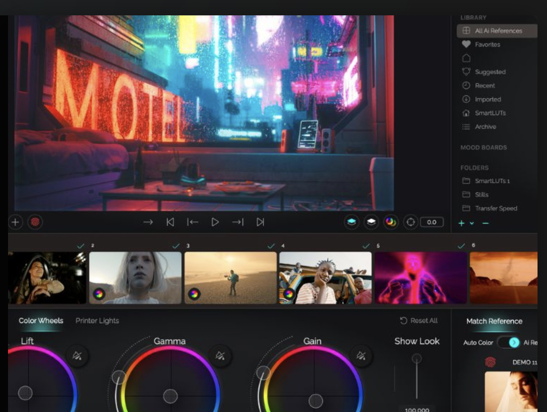This screenshot has width=547, height=412.
Task: Click the color wheel badge on blonde woman clip
Action: tap(99, 294)
